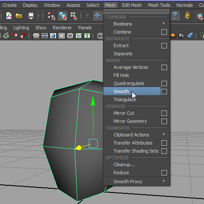
Task: Open Smooth options box
Action: pos(164,91)
